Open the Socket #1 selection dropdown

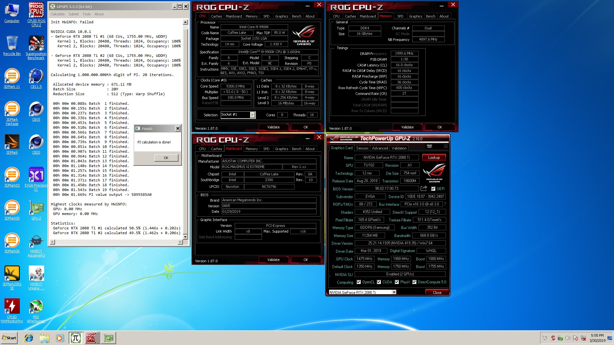(252, 115)
